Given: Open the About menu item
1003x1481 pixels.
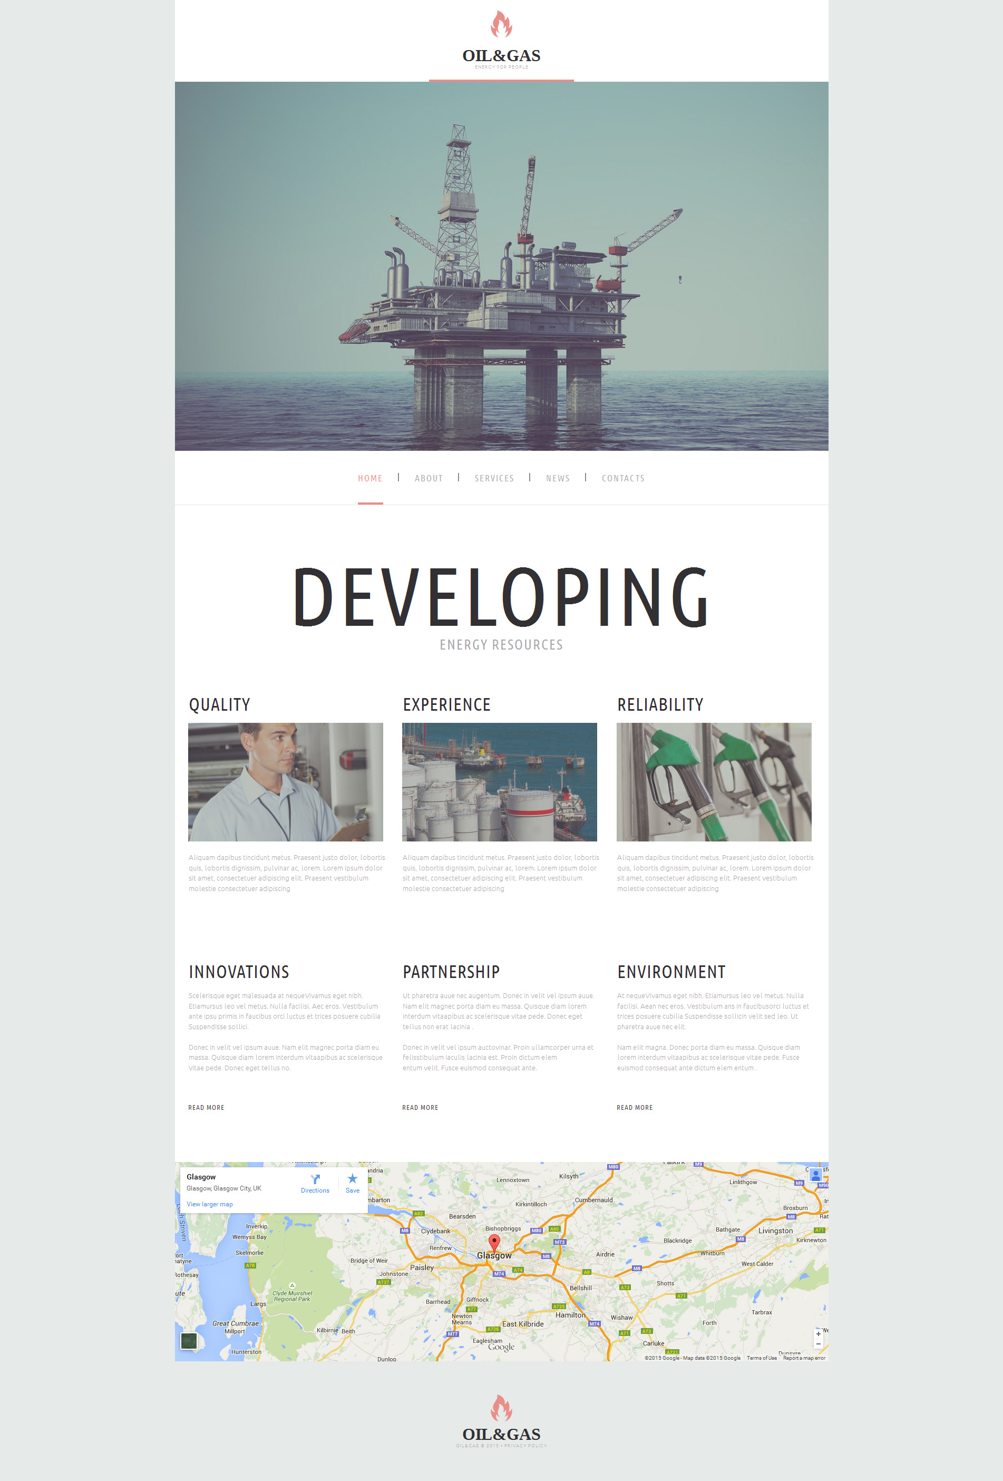Looking at the screenshot, I should pos(429,479).
